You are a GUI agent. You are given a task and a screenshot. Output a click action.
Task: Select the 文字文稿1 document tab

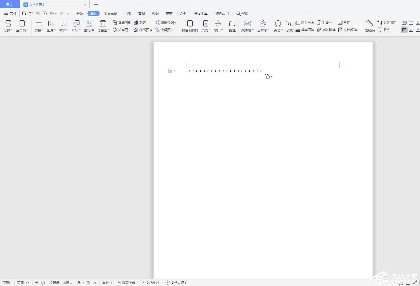(55, 4)
